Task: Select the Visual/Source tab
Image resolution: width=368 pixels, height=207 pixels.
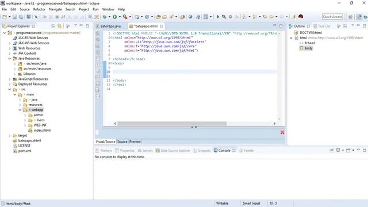Action: point(105,142)
